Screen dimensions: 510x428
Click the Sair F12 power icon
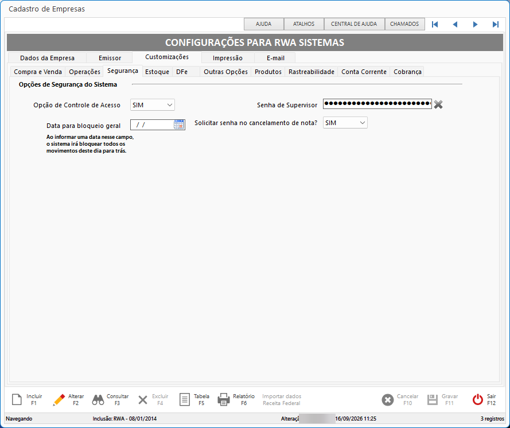click(x=478, y=400)
